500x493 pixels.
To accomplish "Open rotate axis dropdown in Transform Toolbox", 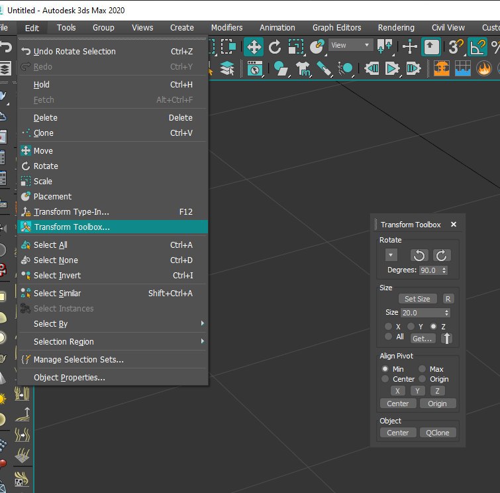I will click(391, 255).
